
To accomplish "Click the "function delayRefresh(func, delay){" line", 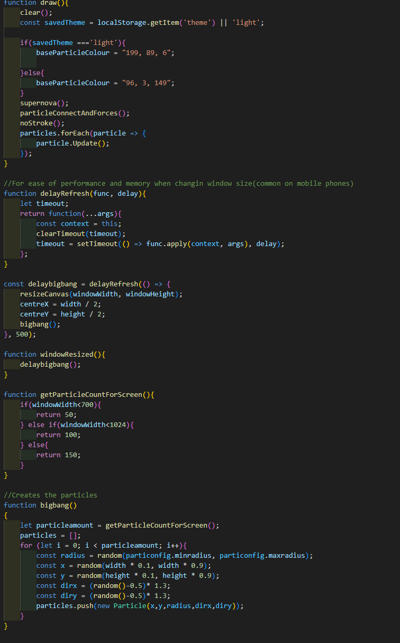I will tap(75, 194).
